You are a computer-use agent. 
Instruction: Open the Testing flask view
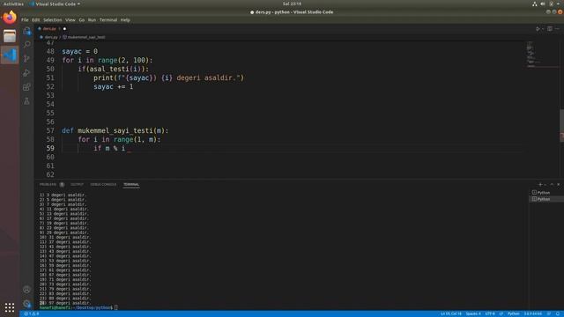click(x=27, y=101)
